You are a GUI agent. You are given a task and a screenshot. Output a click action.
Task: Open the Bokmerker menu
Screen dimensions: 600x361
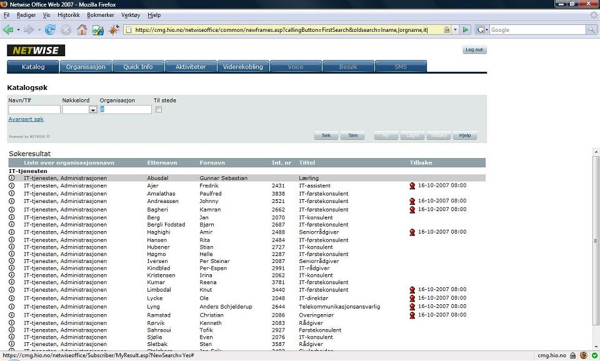click(100, 15)
